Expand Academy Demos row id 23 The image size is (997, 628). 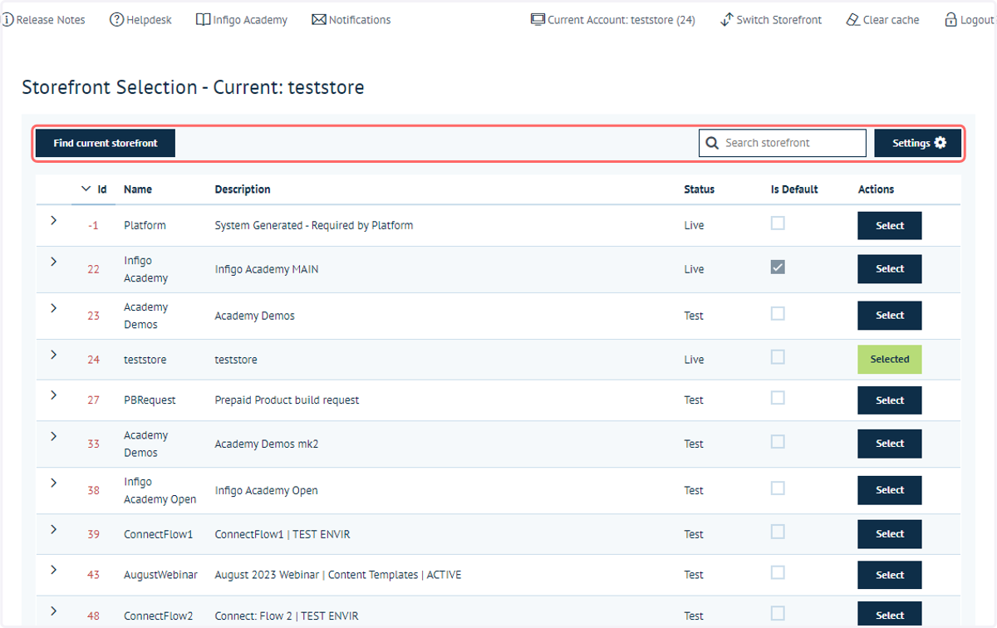click(x=53, y=307)
